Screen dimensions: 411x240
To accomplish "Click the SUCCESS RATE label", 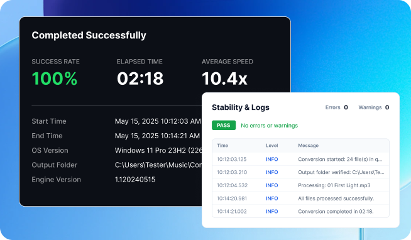I will tap(55, 62).
